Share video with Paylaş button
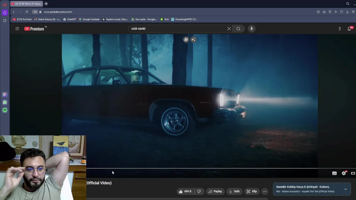356x200 pixels. pos(215,191)
